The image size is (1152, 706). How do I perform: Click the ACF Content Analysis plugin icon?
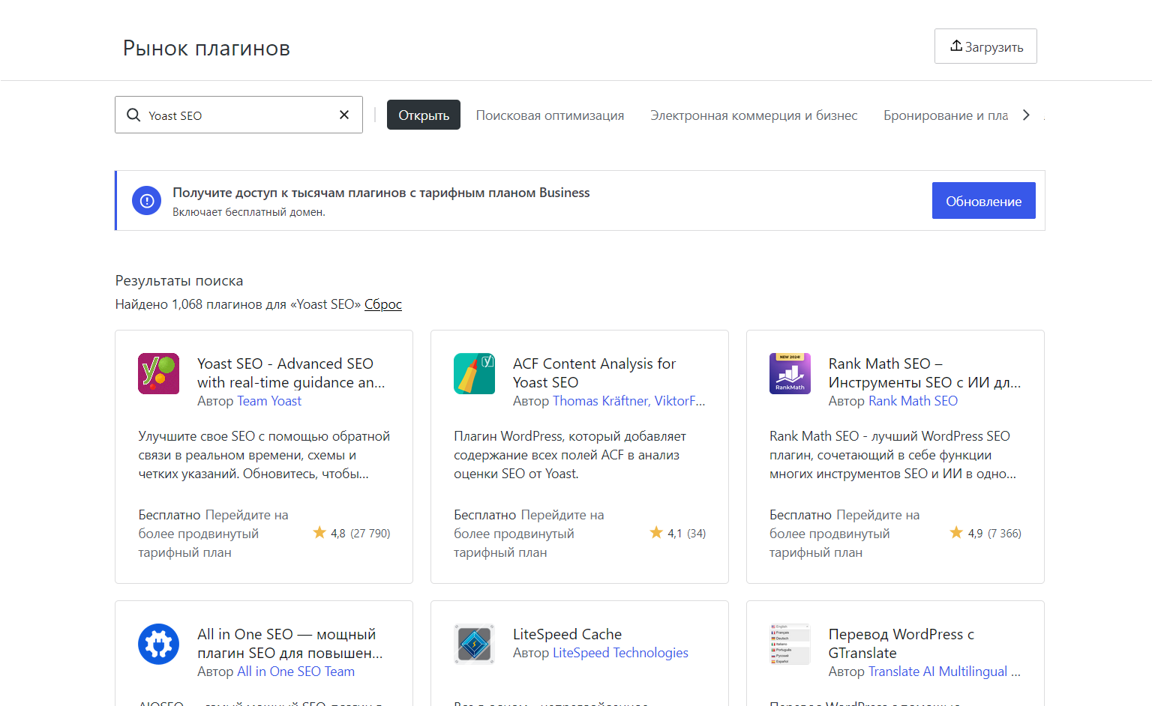474,373
